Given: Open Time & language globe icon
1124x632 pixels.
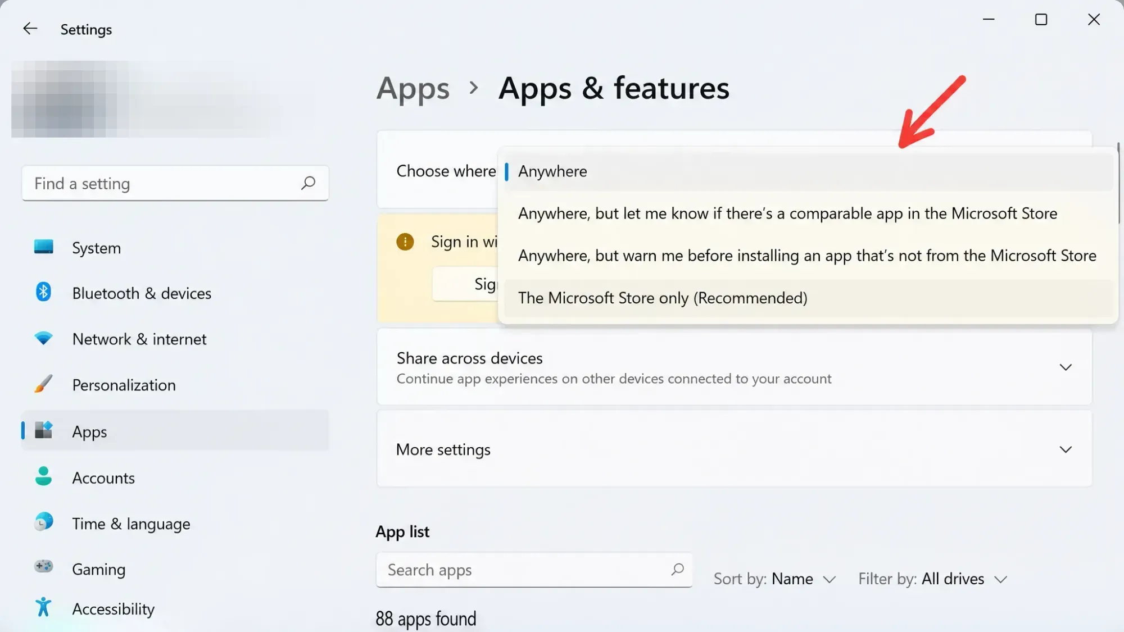Looking at the screenshot, I should coord(43,522).
